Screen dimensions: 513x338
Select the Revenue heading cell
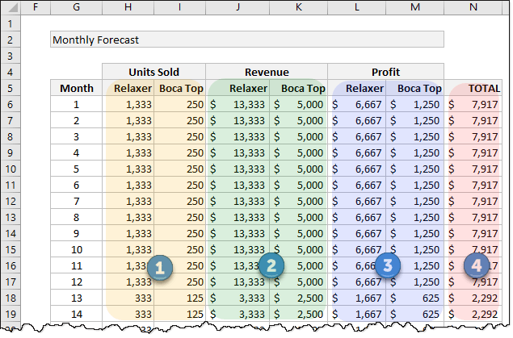[x=267, y=72]
